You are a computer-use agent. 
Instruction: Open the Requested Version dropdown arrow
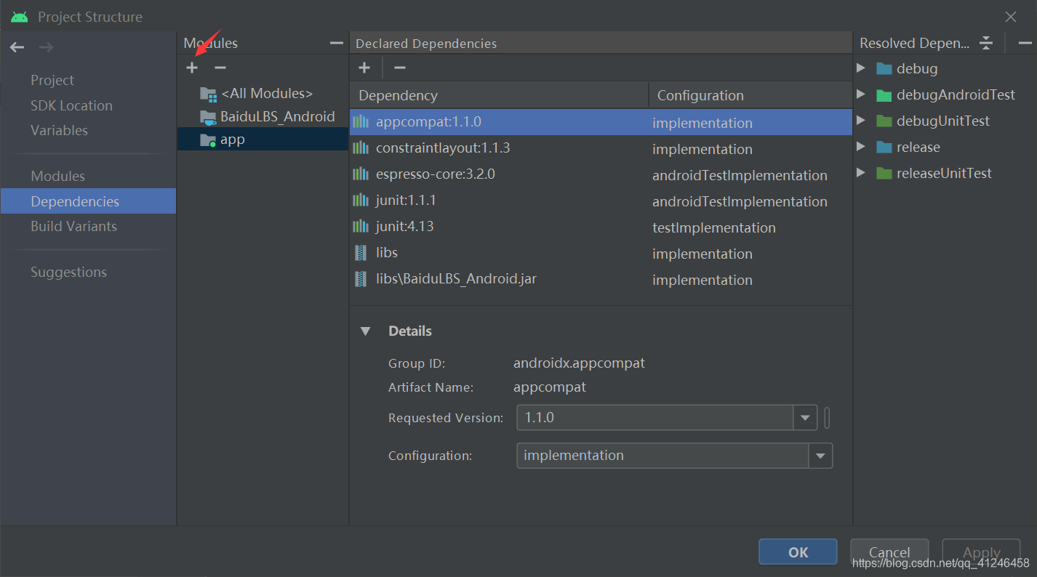(x=805, y=418)
